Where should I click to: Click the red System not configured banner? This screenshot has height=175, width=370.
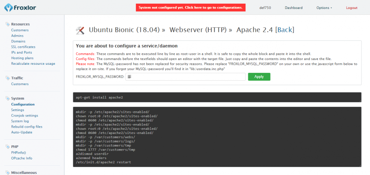click(190, 7)
